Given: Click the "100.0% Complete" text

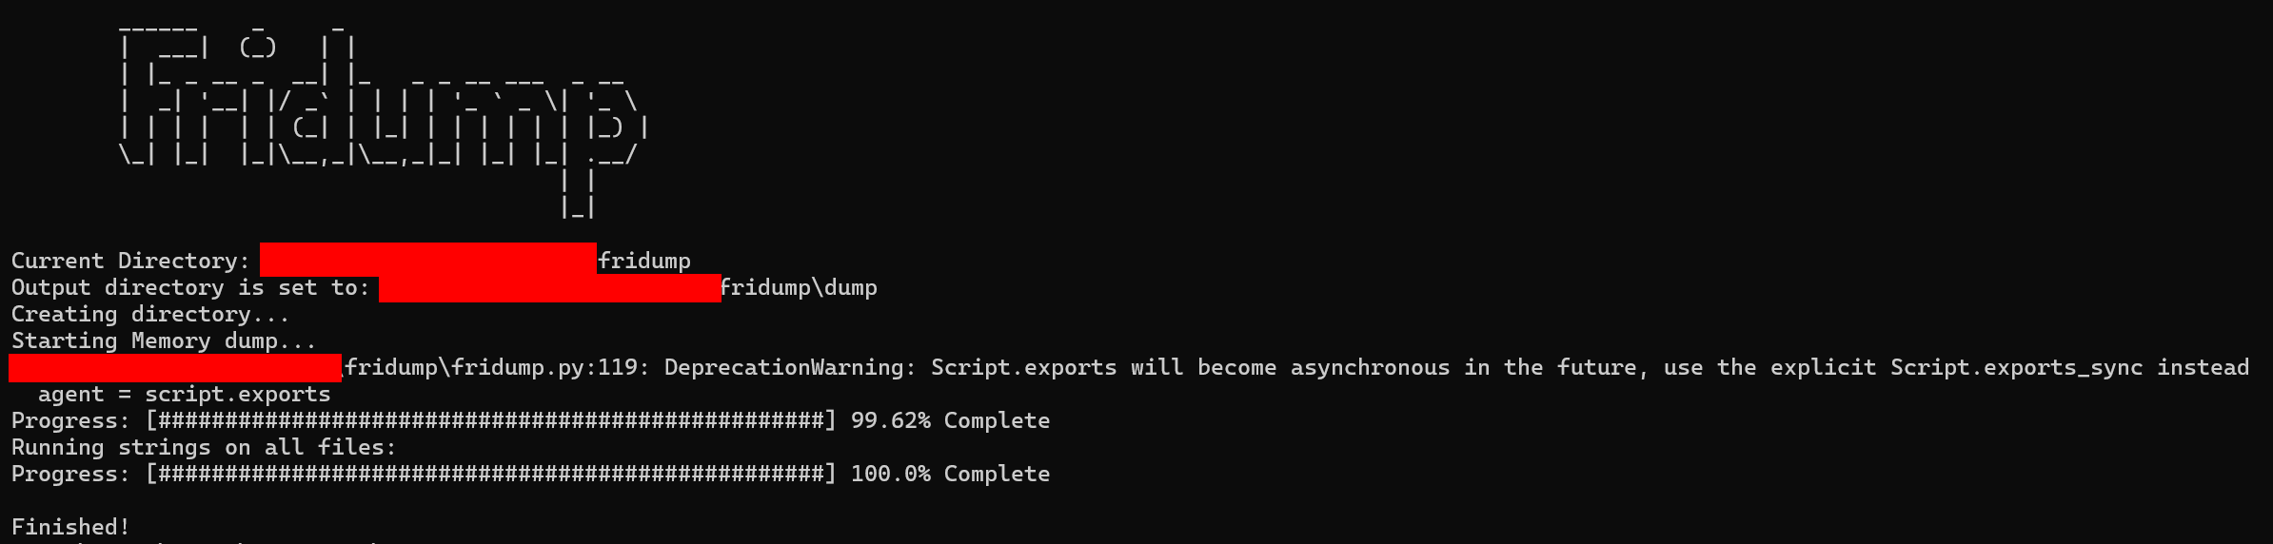Looking at the screenshot, I should 950,474.
